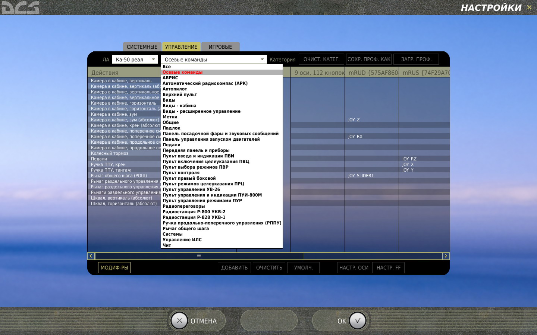Choose Педали category in dropdown list
The image size is (537, 335).
[222, 145]
